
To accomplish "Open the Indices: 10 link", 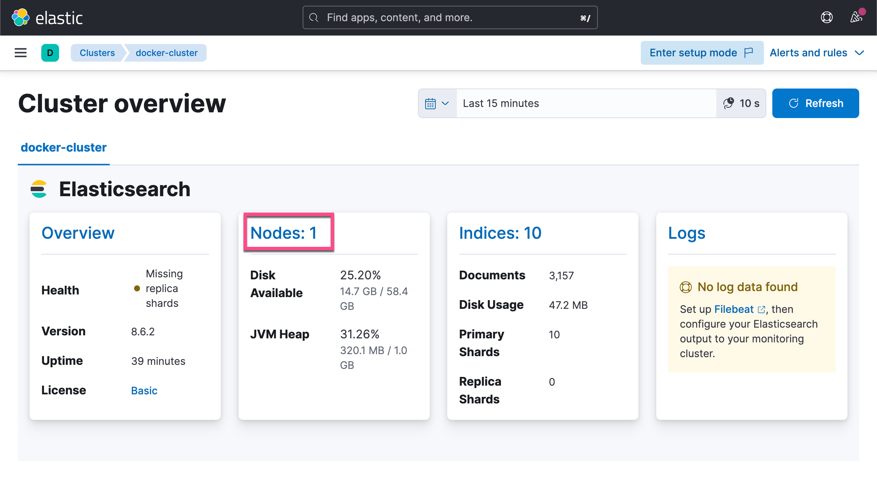I will click(500, 233).
